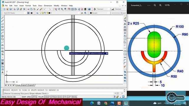Open the File menu
The width and height of the screenshot is (189, 106).
(x=6, y=6)
